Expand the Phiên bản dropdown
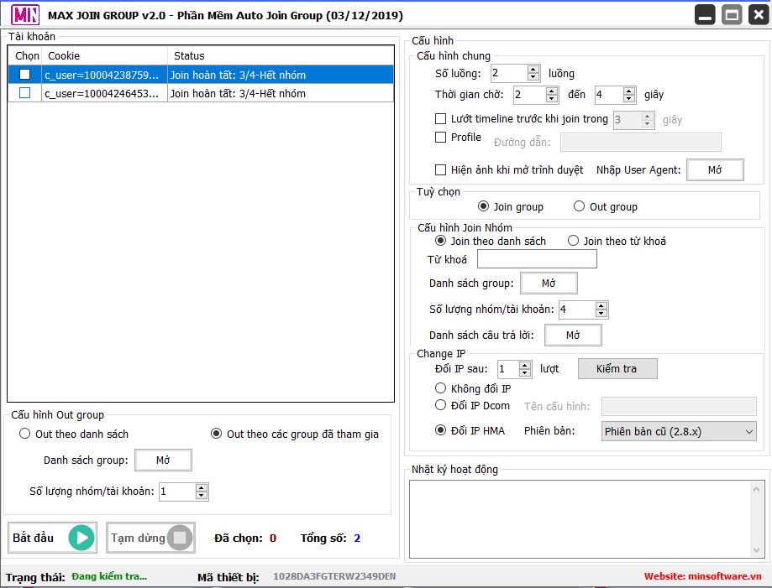This screenshot has height=588, width=772. pos(679,431)
